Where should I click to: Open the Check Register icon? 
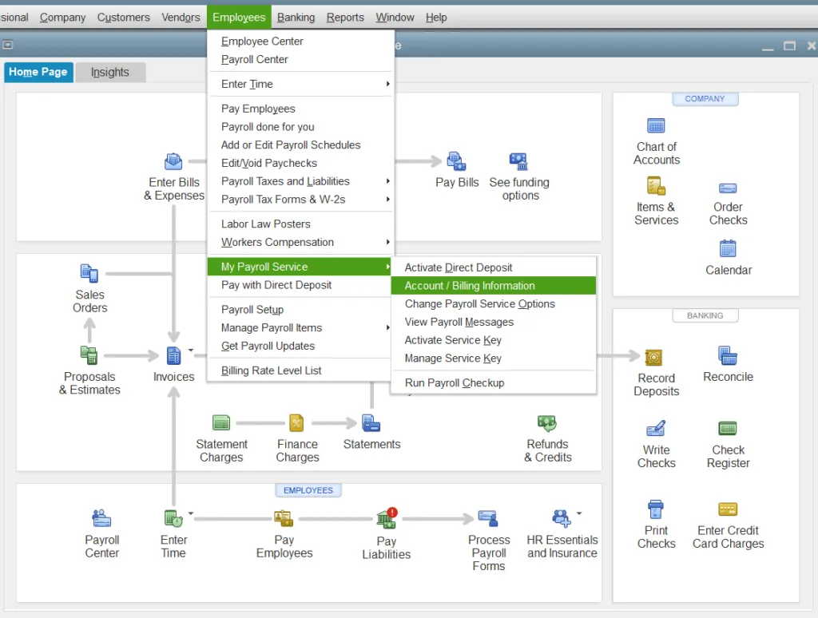(728, 429)
